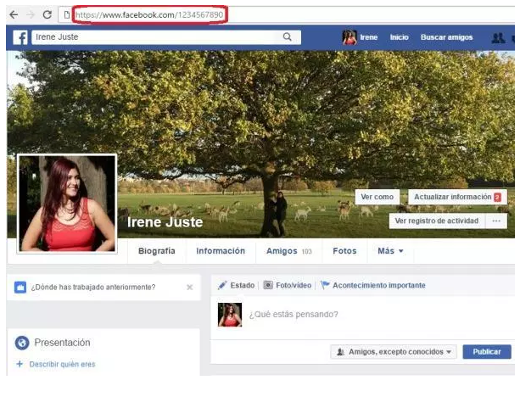
Task: Click the Ver como button
Action: tap(377, 197)
